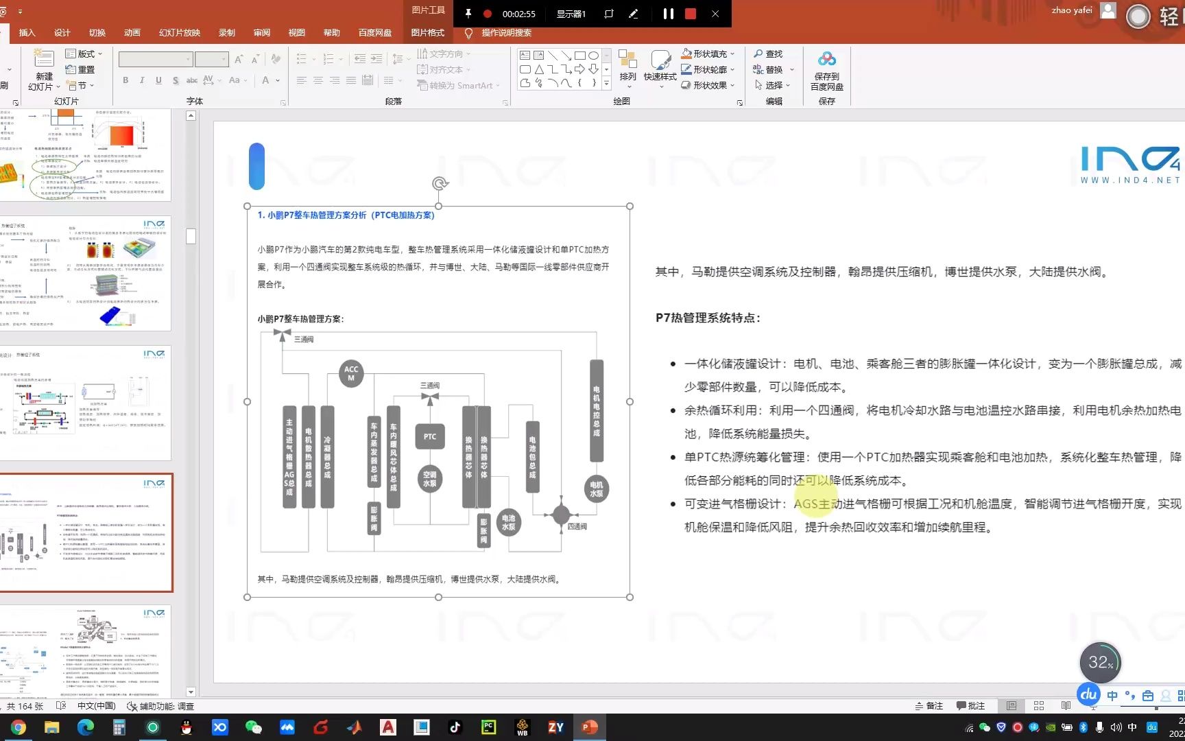1185x741 pixels.
Task: Pause the screen recording
Action: tap(668, 14)
